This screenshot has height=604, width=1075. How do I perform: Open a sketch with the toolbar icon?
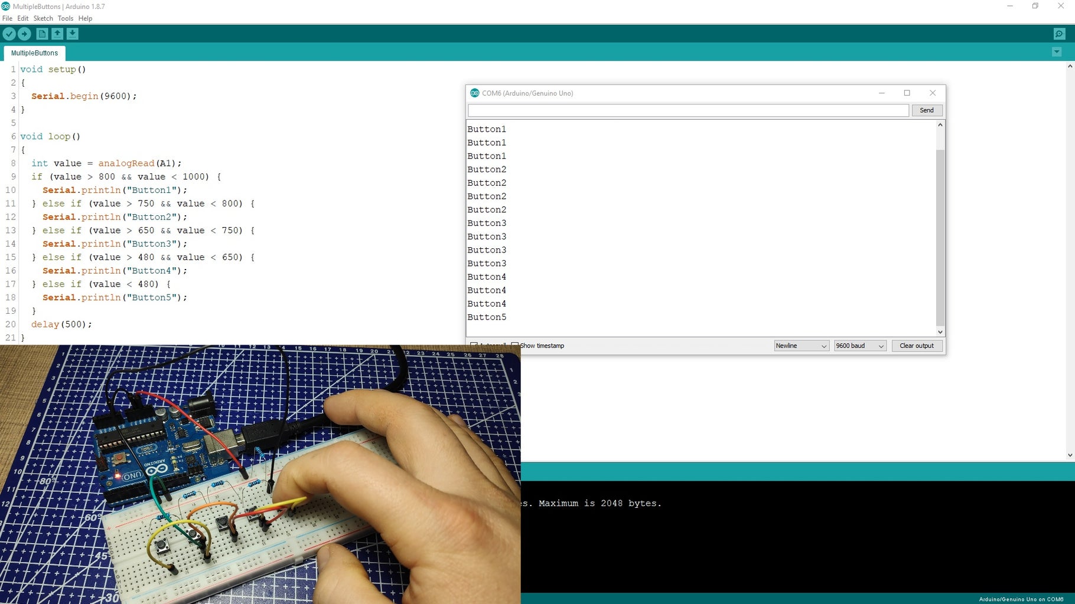[57, 34]
